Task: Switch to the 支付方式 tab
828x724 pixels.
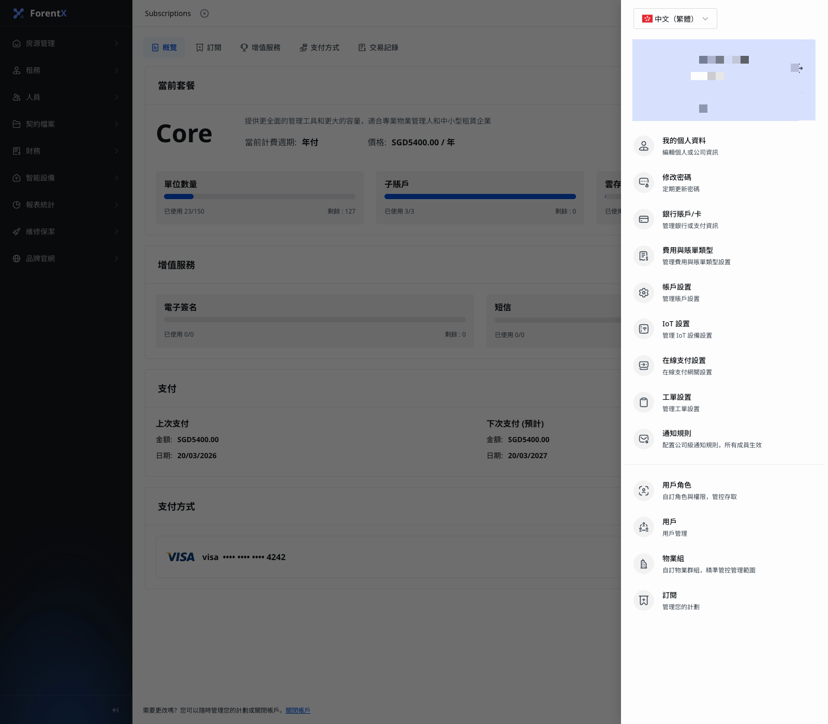Action: 319,48
